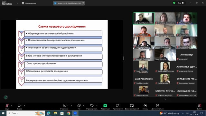Expand participants options arrow next to Участники
Image resolution: width=206 pixels, height=116 pixels.
click(71, 106)
